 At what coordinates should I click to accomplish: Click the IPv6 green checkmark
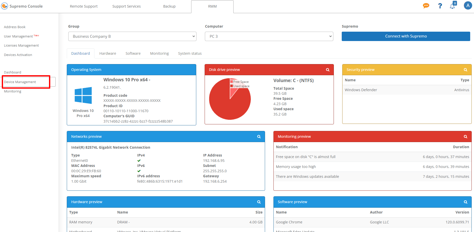pos(139,171)
